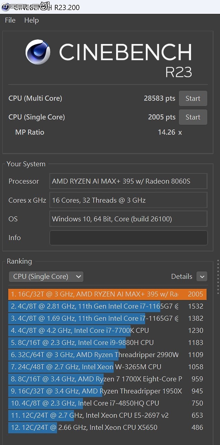Select the i7-1165G7 2.81 GHz ranking row
This screenshot has width=220, height=445.
coord(107,306)
